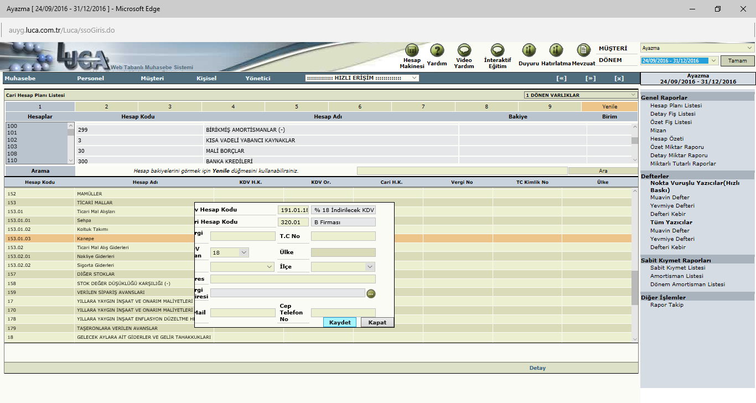Click the Detay link at the bottom
Viewport: 756px width, 403px height.
537,368
